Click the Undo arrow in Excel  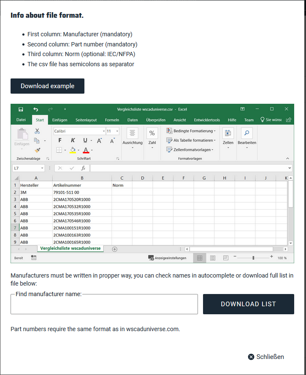coord(35,109)
